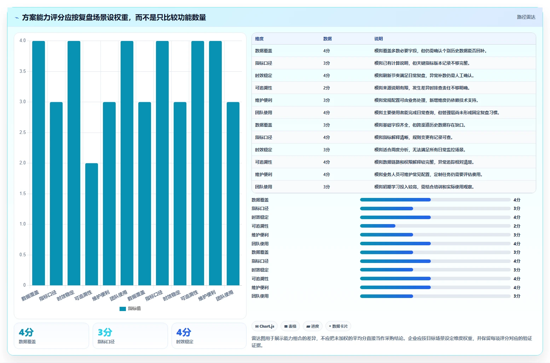Click the 数据覆盖 chart bar reaching 3.0
Viewport: 550px width, 363px height.
click(x=145, y=194)
